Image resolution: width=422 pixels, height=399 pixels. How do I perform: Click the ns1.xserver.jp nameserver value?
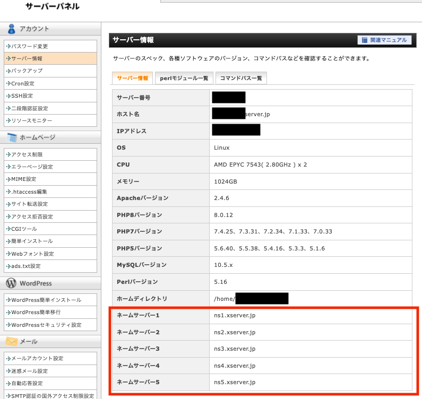[235, 316]
